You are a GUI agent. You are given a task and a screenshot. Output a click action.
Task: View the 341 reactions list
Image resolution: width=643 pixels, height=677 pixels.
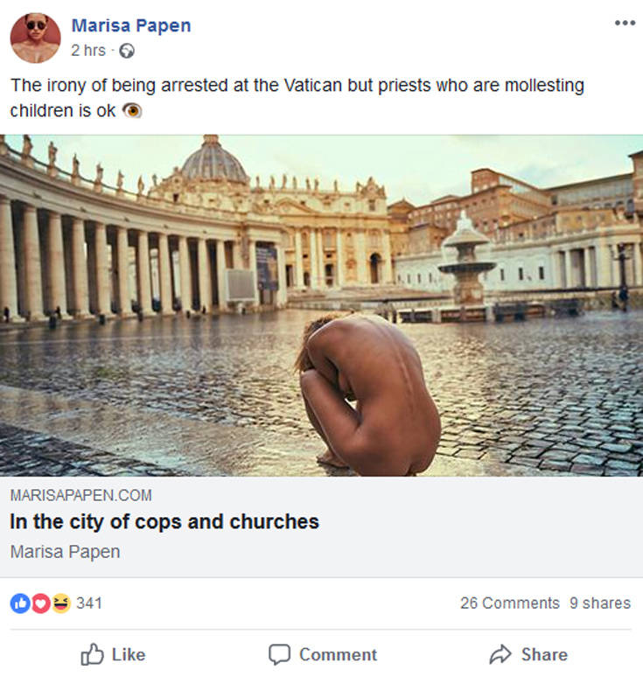[x=89, y=603]
